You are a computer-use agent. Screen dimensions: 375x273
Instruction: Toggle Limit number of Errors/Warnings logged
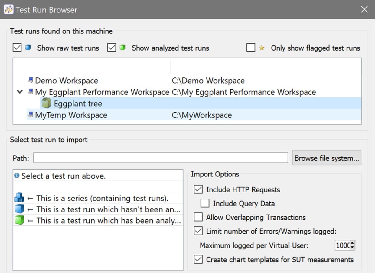(x=198, y=231)
